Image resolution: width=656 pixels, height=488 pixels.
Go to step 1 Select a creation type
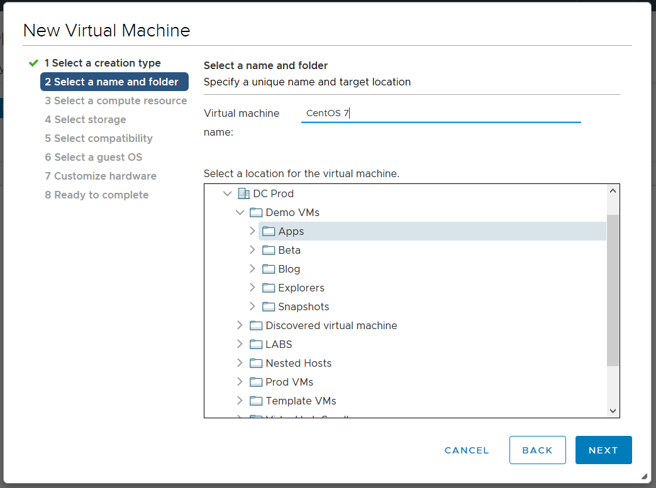[x=103, y=63]
